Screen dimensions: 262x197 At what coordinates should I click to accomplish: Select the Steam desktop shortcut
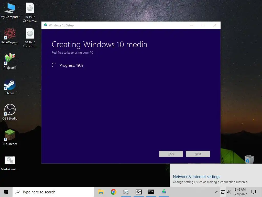(10, 87)
